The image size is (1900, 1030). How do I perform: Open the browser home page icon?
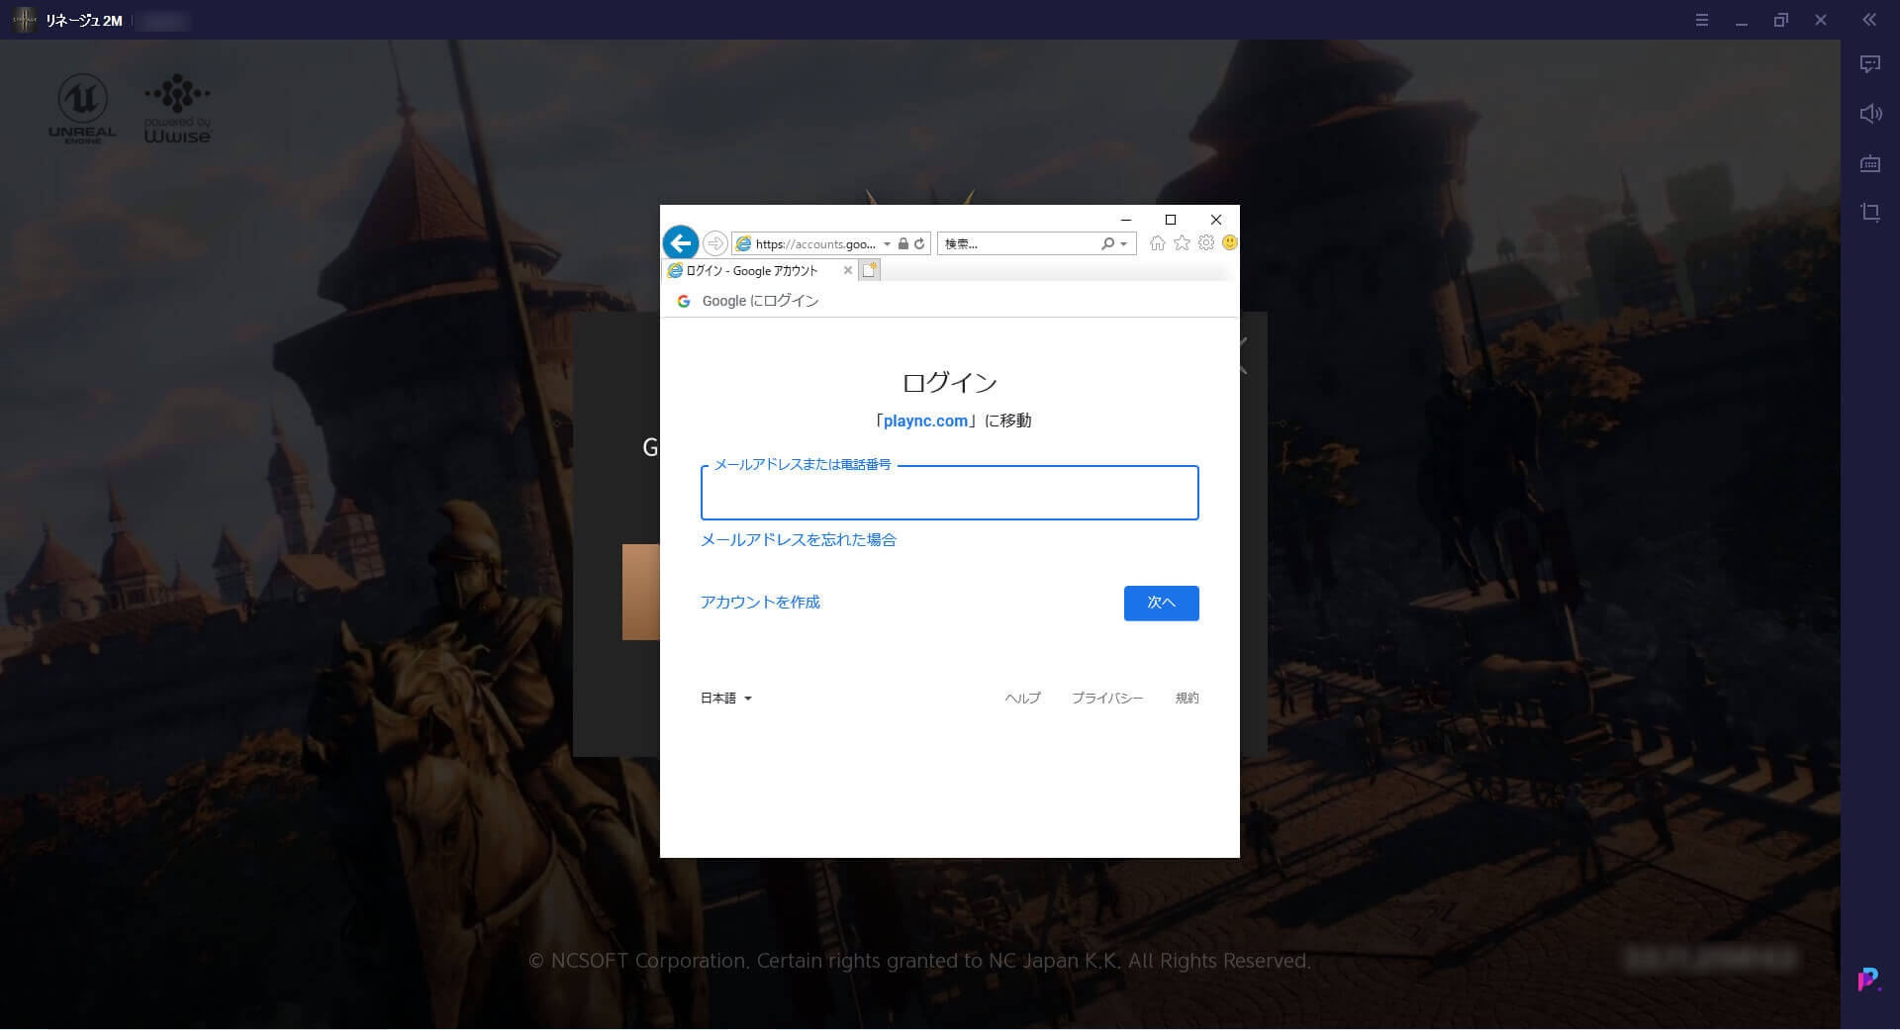1157,243
